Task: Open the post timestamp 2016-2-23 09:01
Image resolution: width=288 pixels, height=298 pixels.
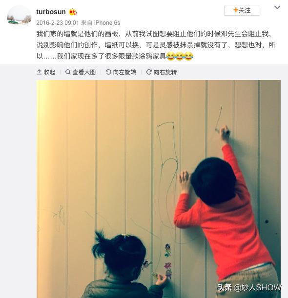Action: [58, 23]
